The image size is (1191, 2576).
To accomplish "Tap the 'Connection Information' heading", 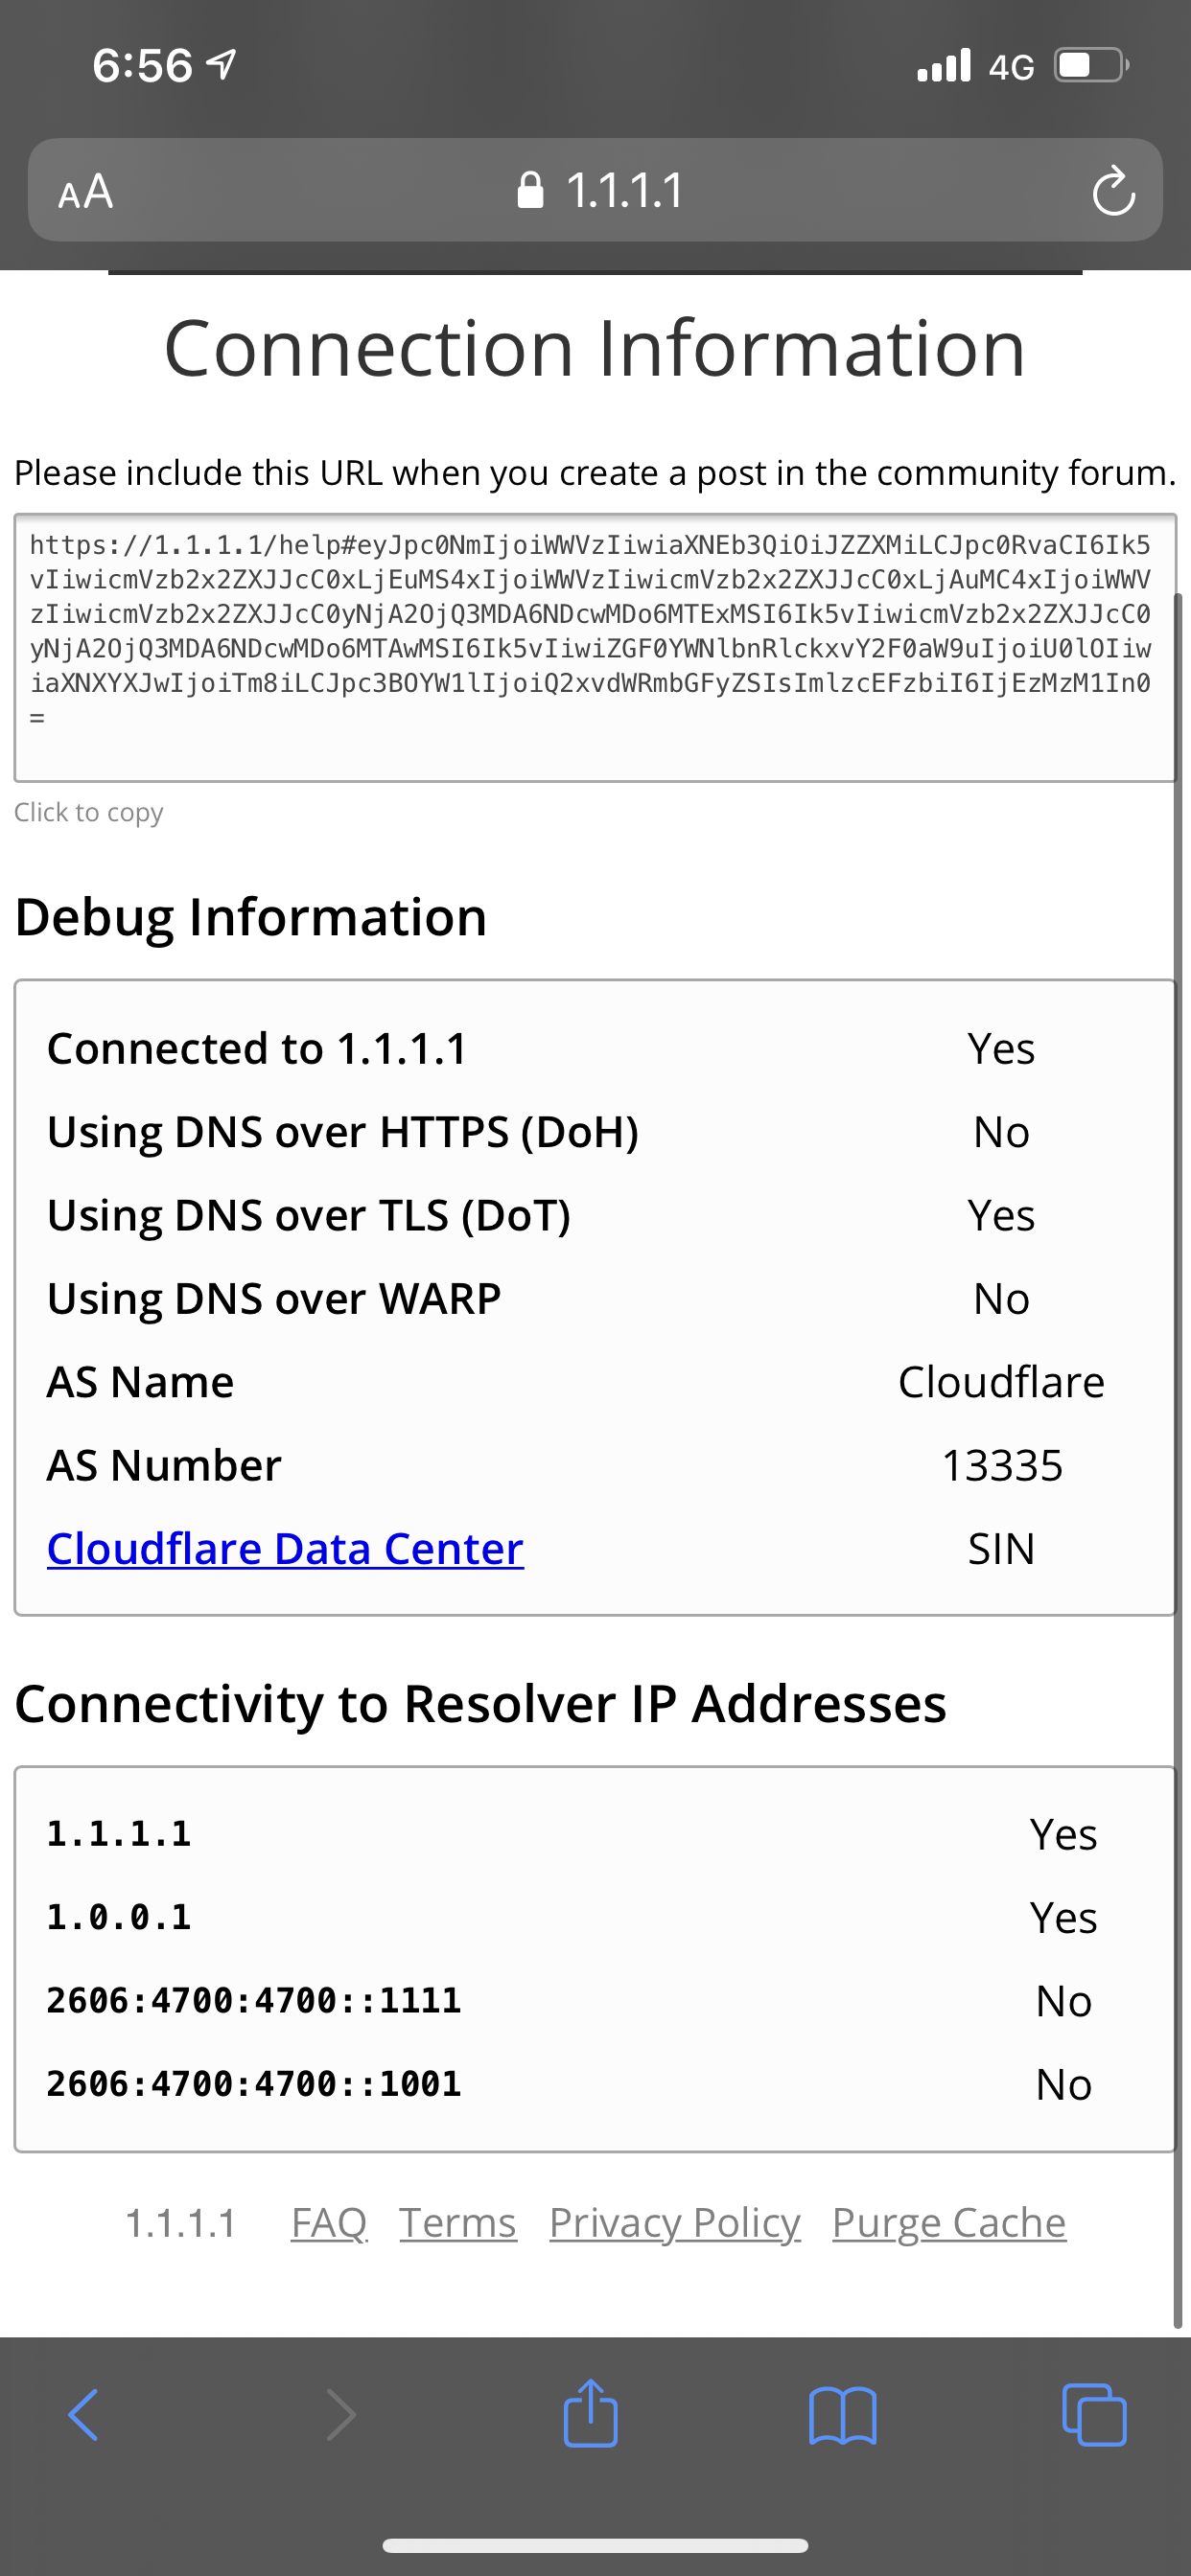I will pos(595,348).
